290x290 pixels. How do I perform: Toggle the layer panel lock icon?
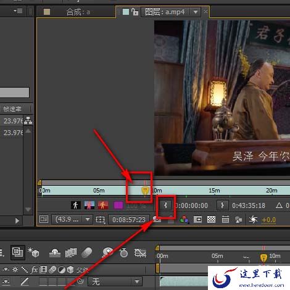tap(135, 12)
